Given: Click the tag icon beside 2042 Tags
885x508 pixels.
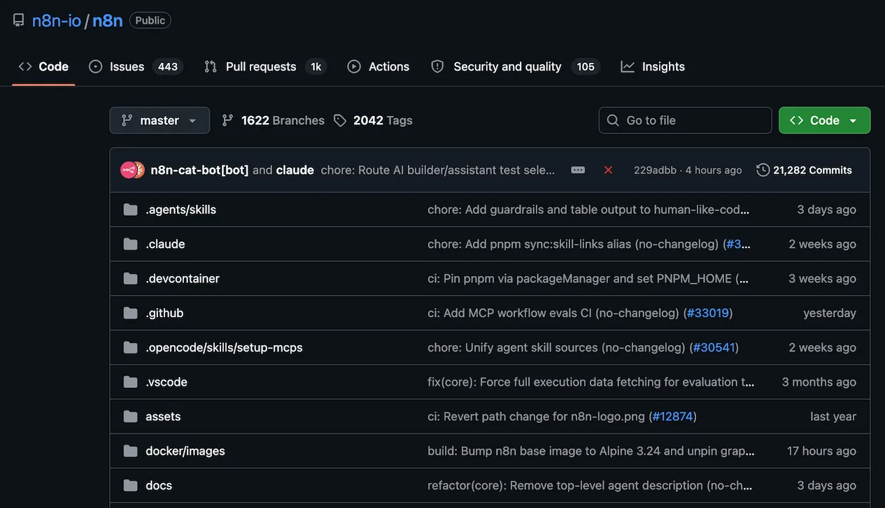Looking at the screenshot, I should pos(340,120).
